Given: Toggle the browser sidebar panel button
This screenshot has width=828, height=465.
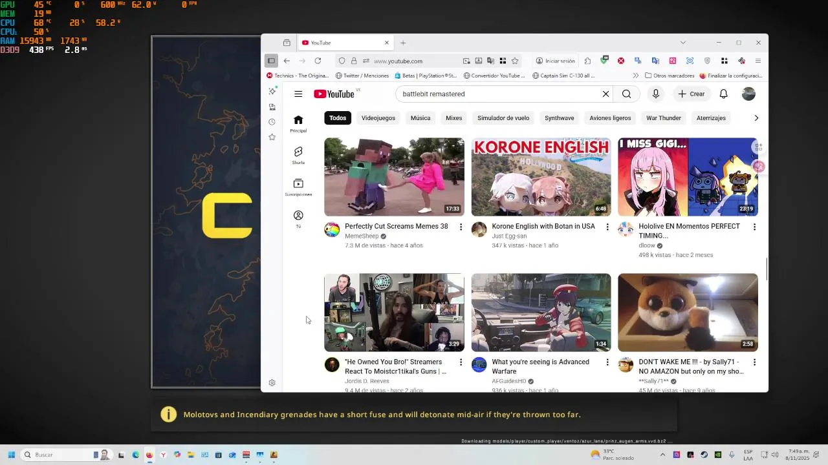Looking at the screenshot, I should tap(271, 61).
